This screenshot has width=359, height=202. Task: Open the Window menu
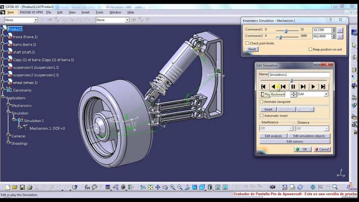coord(115,12)
